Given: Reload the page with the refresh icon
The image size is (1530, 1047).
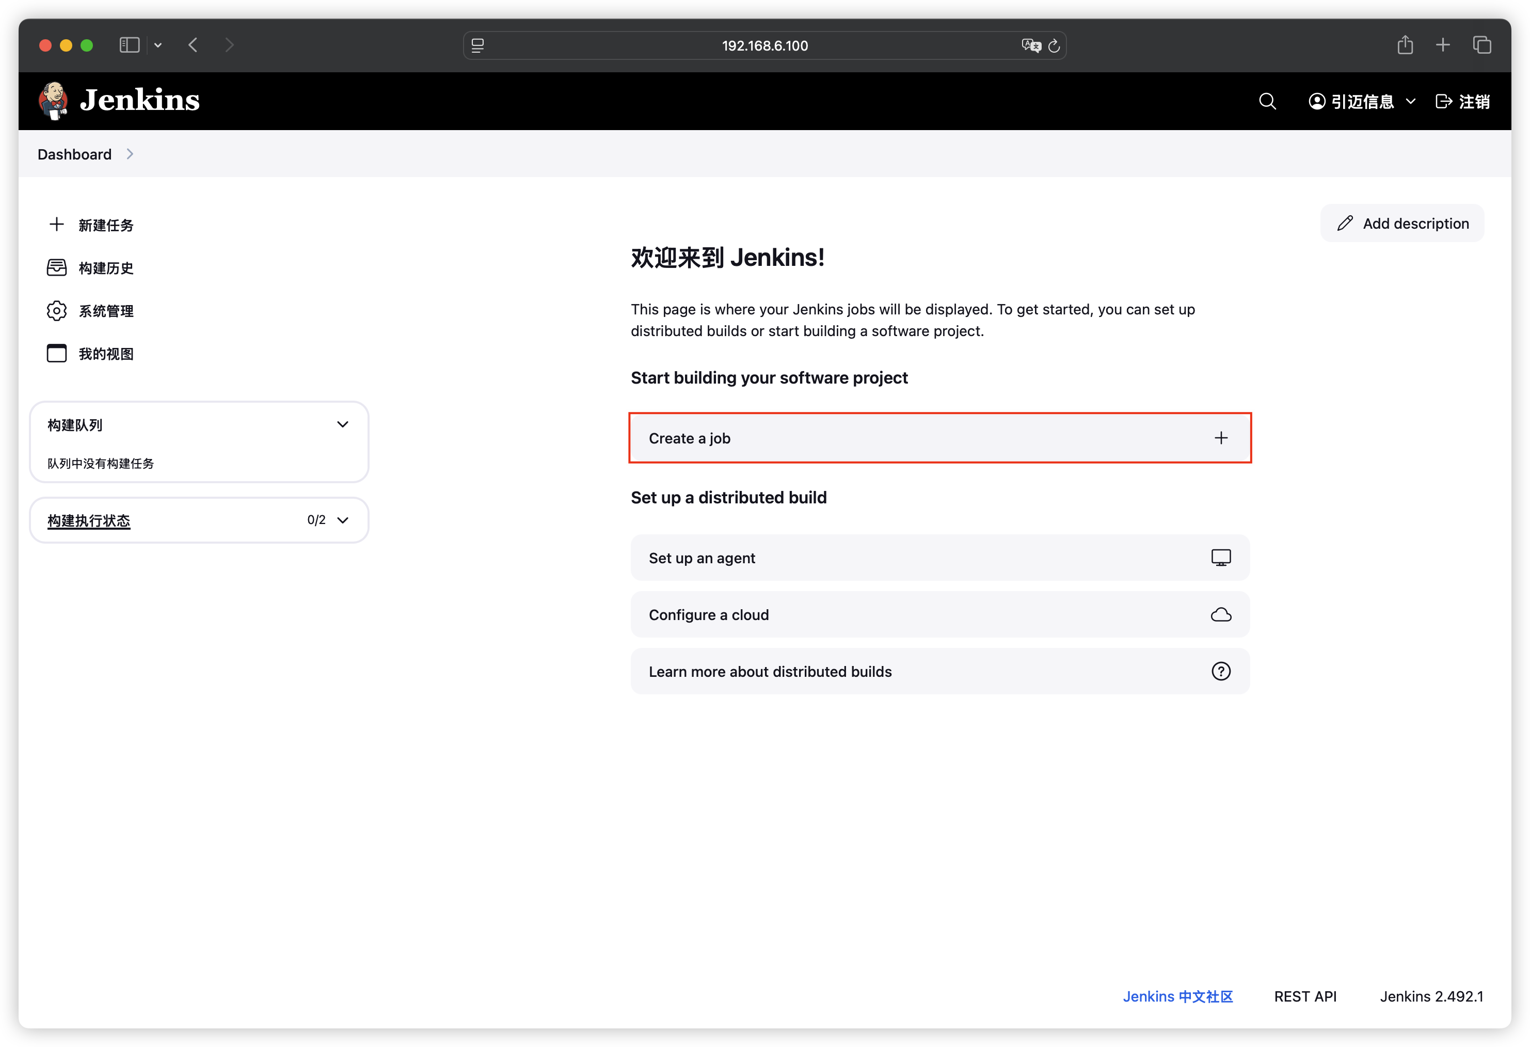Looking at the screenshot, I should tap(1054, 45).
